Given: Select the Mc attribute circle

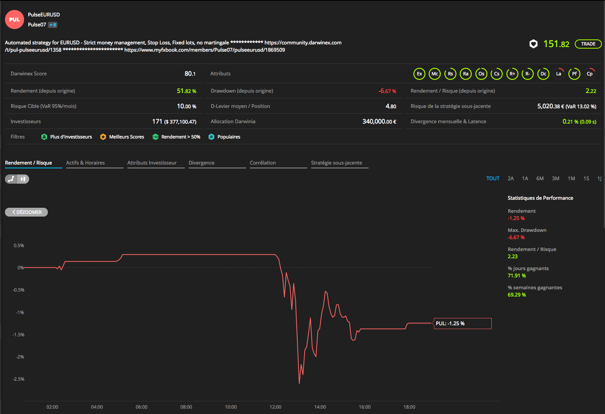Looking at the screenshot, I should pos(435,74).
